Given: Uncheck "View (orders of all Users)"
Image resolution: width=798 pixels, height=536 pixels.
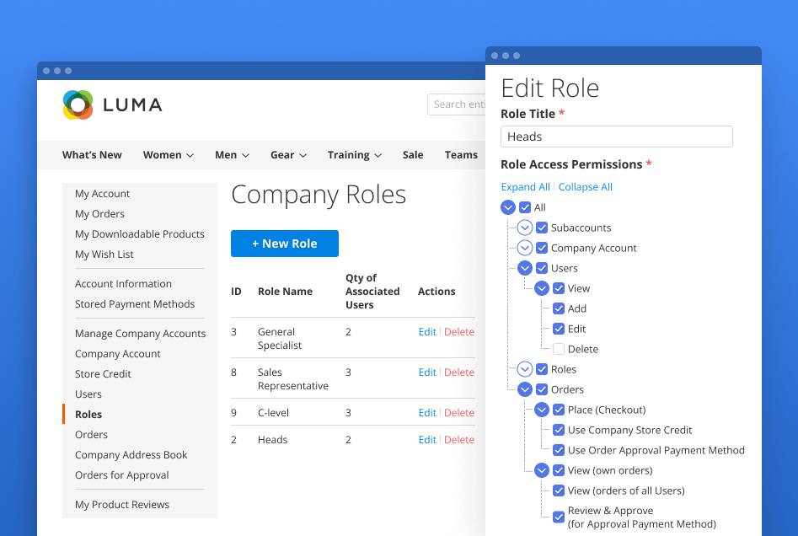Looking at the screenshot, I should point(558,490).
